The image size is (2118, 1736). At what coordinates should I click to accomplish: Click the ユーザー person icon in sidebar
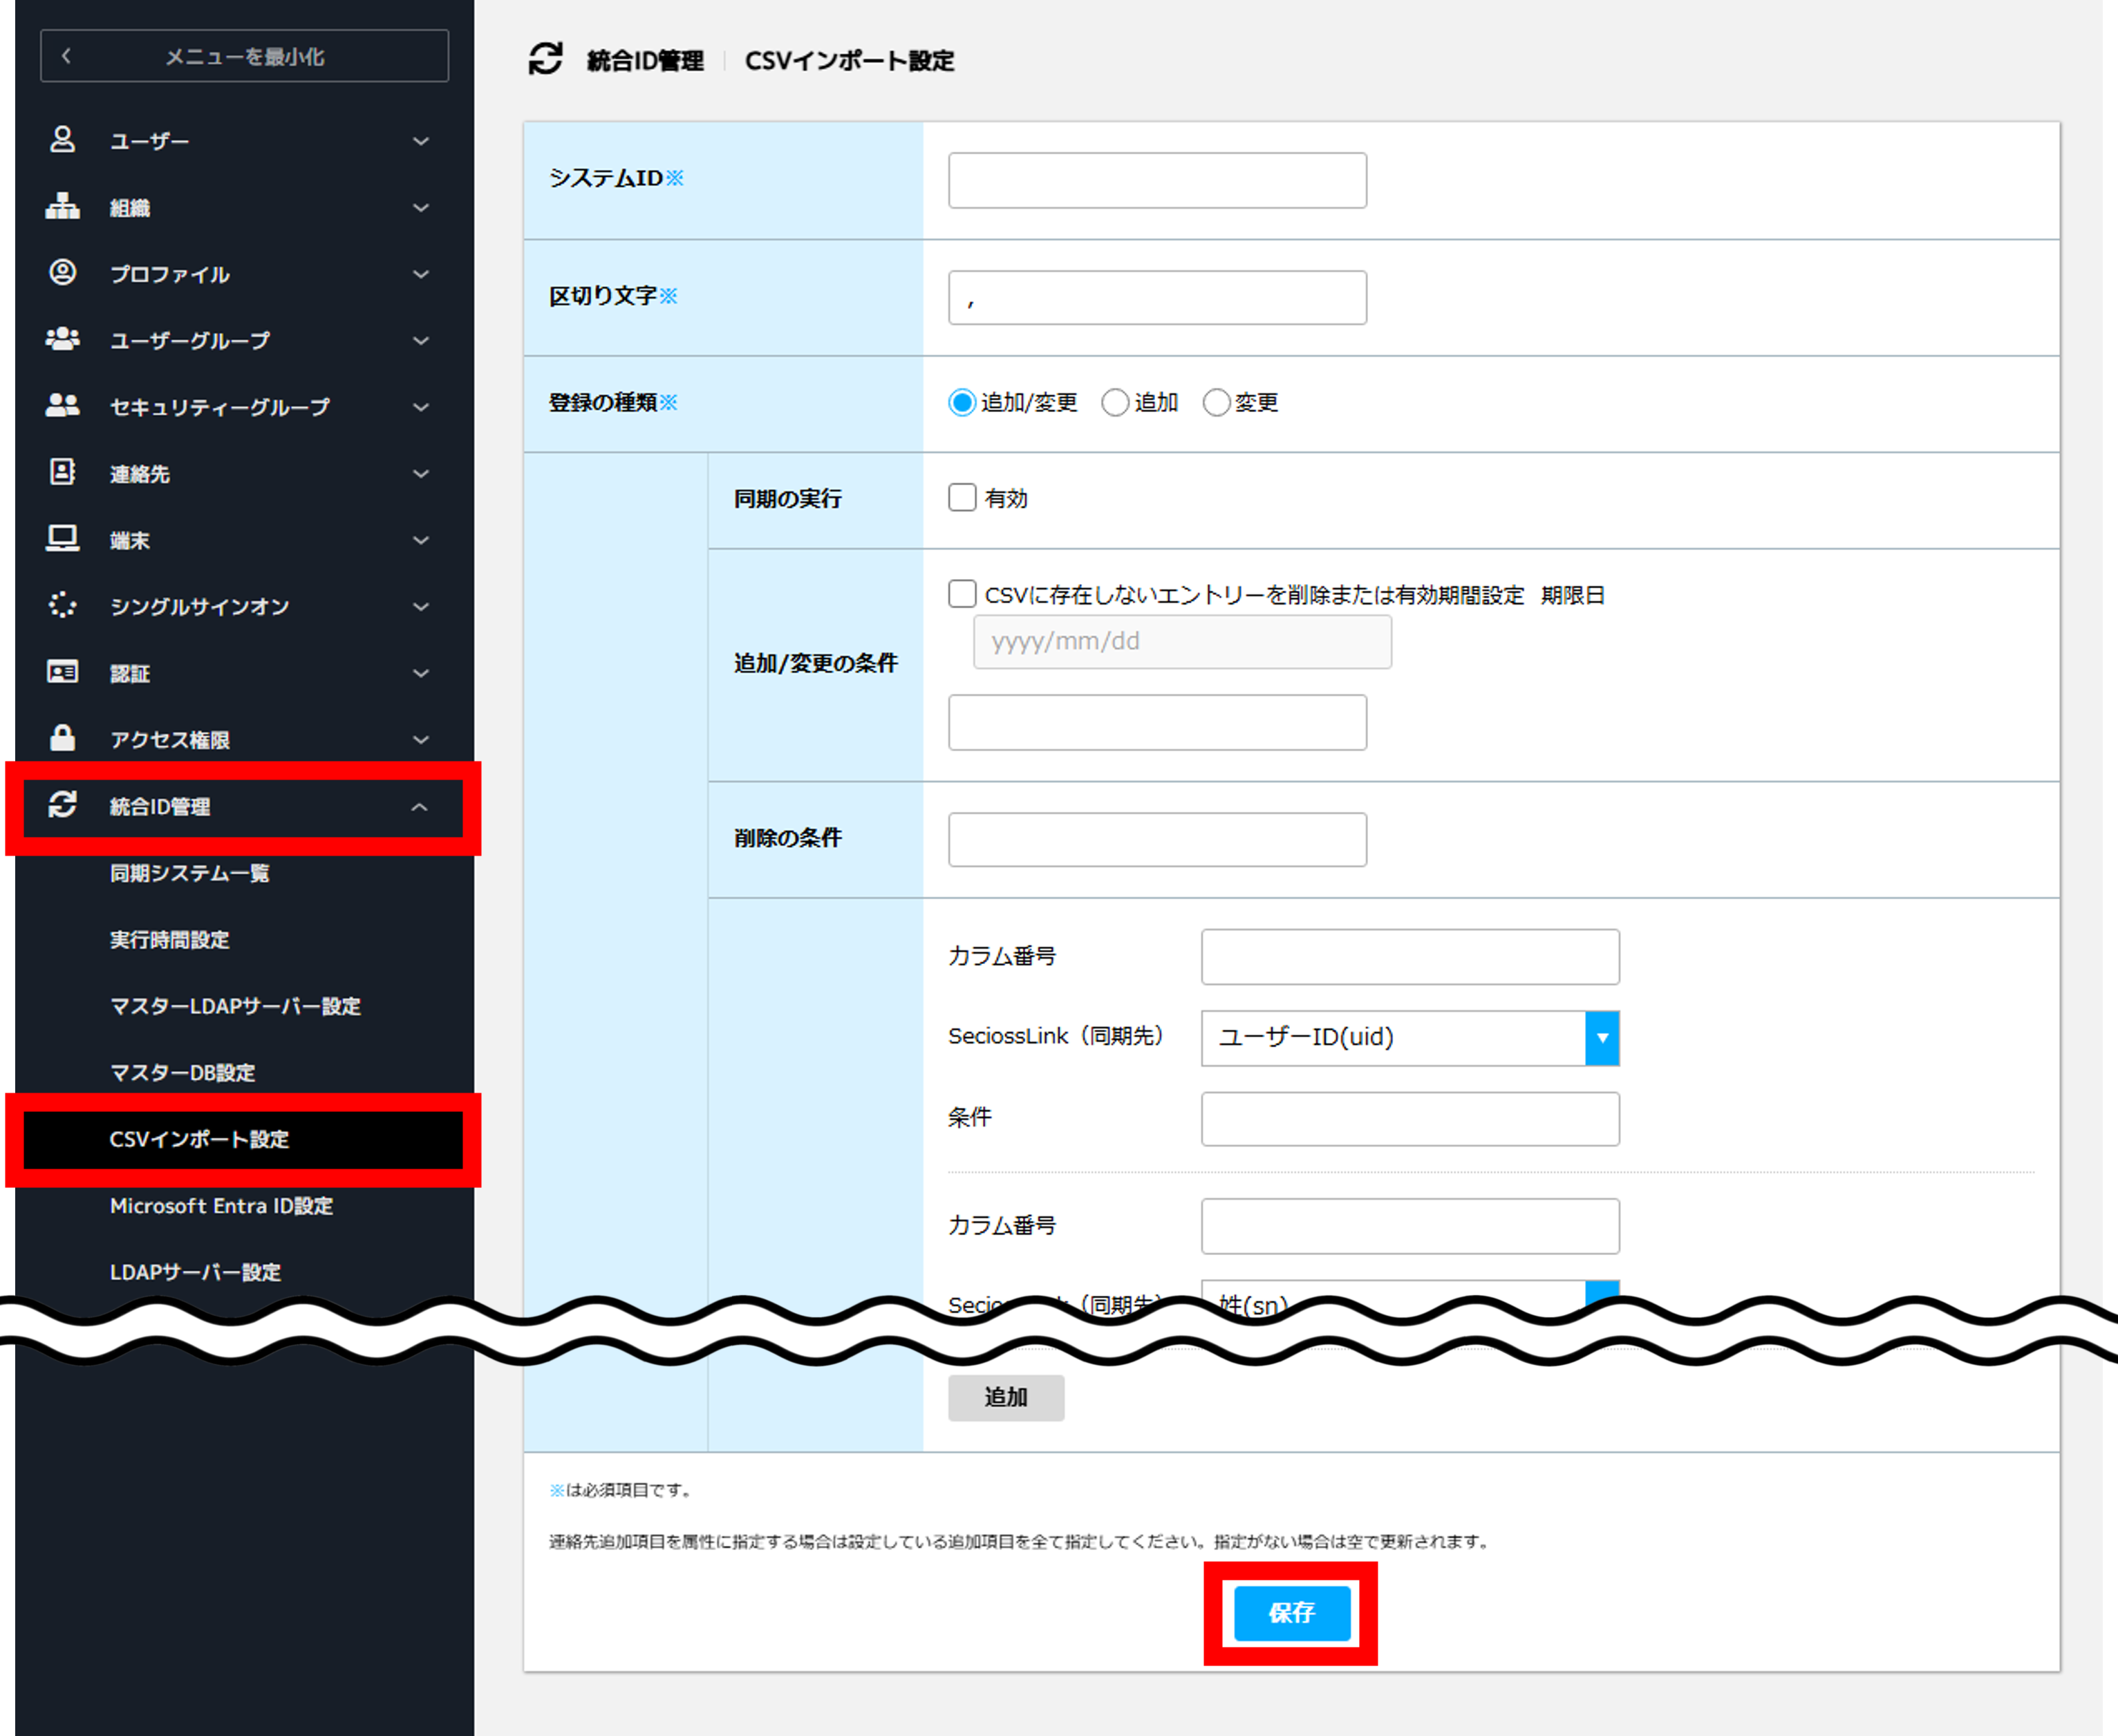63,139
